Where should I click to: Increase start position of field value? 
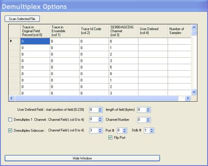pos(100,109)
